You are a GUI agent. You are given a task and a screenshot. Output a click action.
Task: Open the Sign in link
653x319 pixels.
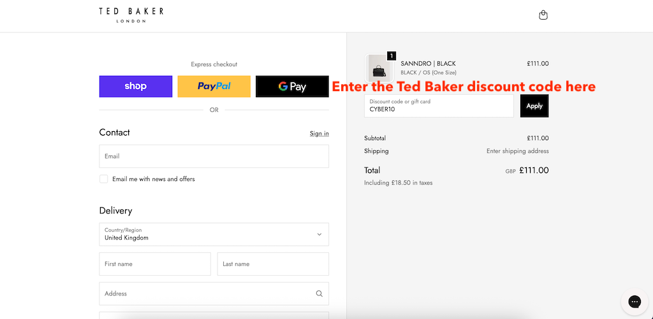coord(319,134)
